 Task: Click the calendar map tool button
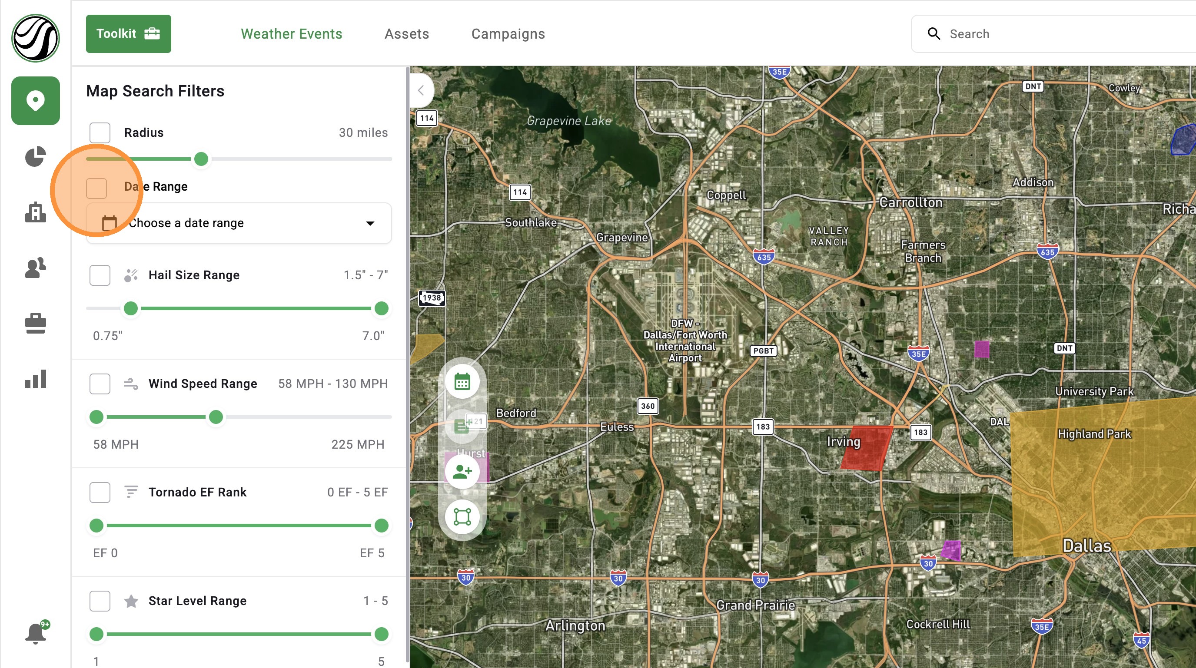point(462,382)
